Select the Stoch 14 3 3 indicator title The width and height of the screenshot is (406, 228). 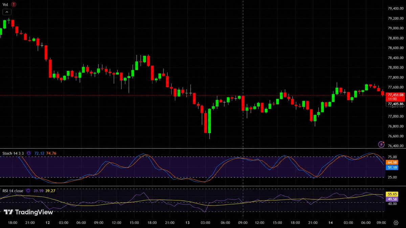click(x=13, y=153)
